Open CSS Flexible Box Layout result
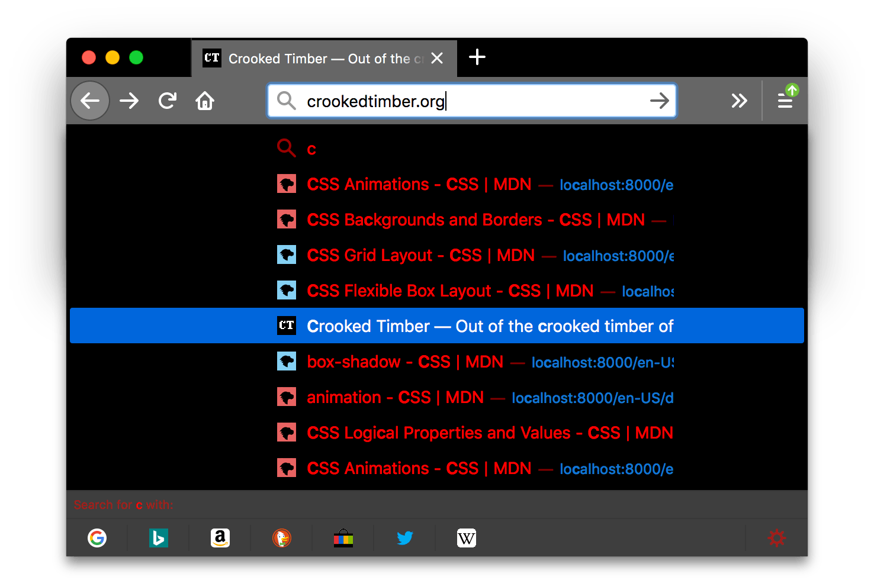 437,291
